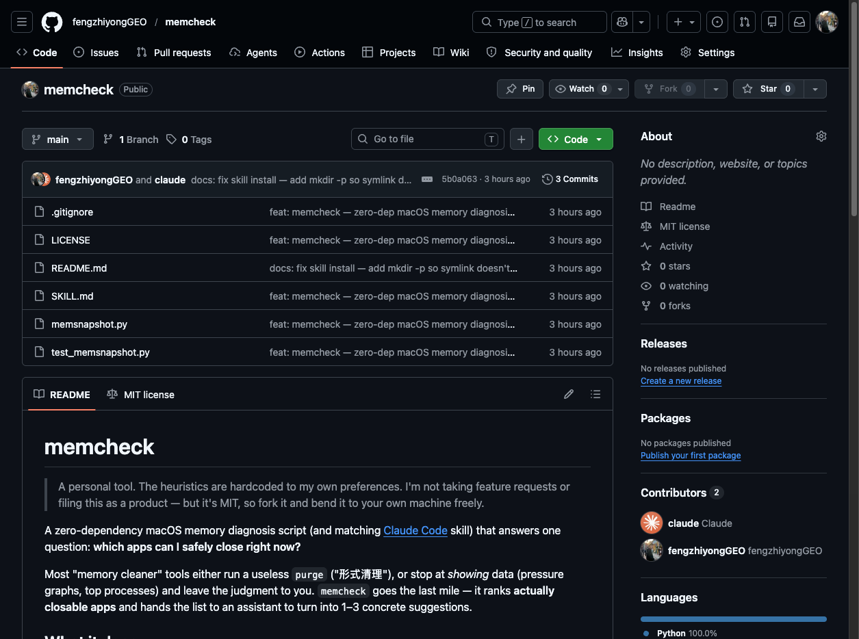Open the MIT license link in About sidebar
The width and height of the screenshot is (859, 639).
point(676,226)
